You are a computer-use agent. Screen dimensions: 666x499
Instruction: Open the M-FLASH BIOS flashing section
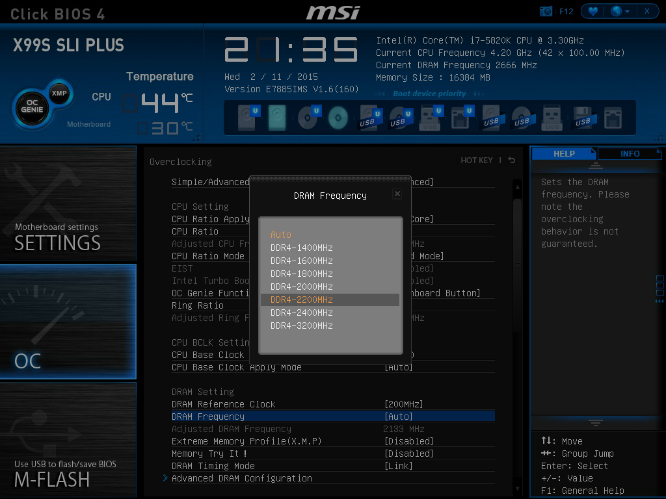68,440
